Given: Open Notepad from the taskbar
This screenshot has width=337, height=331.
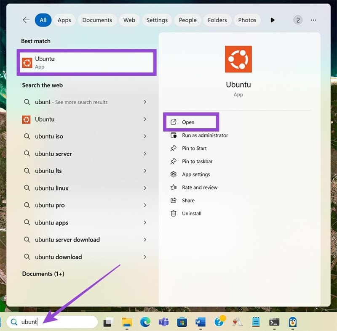Looking at the screenshot, I should (256, 322).
